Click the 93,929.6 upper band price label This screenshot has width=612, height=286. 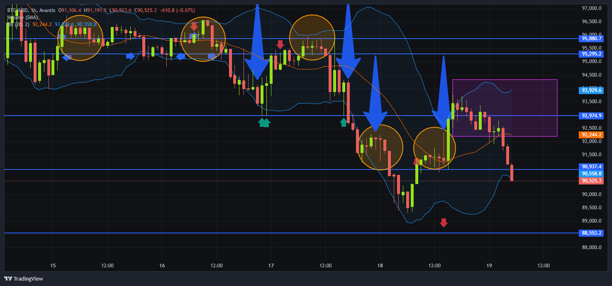(591, 90)
